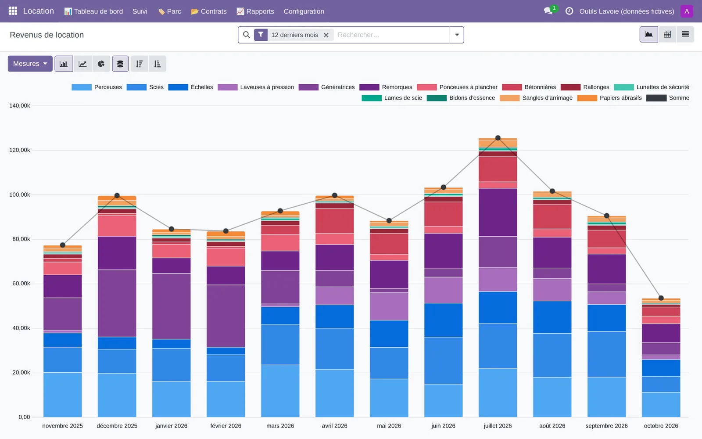Viewport: 702px width, 439px height.
Task: Switch to pivot table view
Action: [667, 34]
